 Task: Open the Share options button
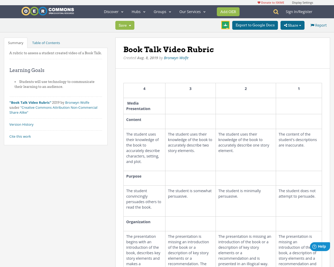click(292, 25)
